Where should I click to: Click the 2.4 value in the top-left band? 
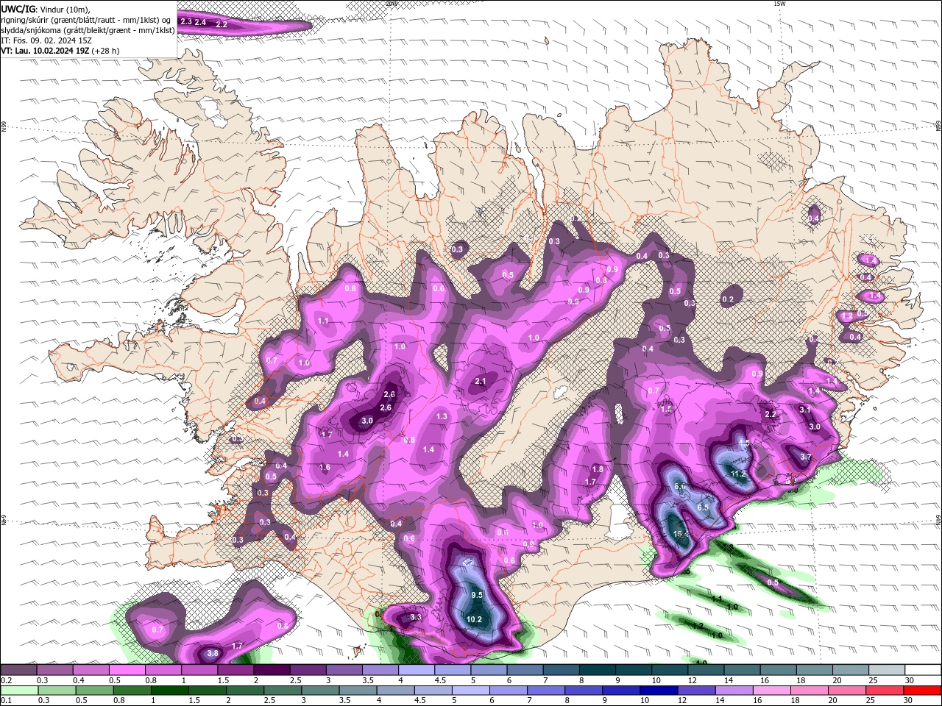tap(200, 22)
